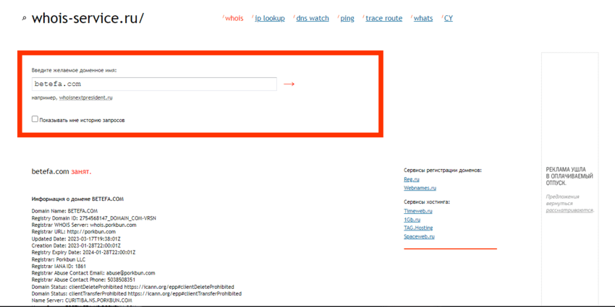This screenshot has height=307, width=615.
Task: Open the Timeweb.ru hosting link
Action: [417, 211]
